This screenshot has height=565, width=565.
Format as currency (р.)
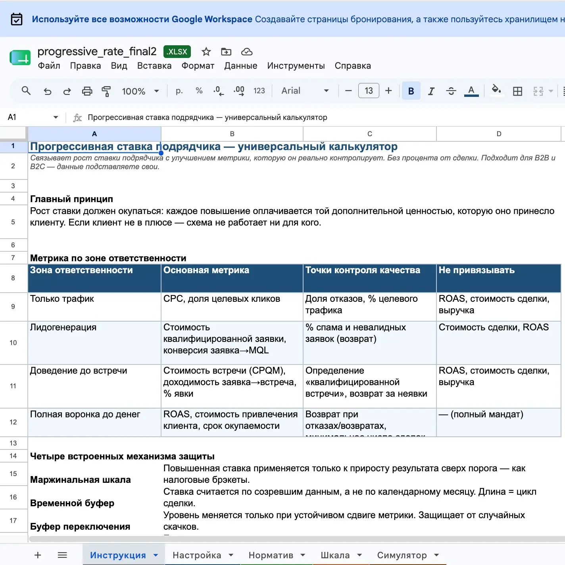click(x=179, y=91)
